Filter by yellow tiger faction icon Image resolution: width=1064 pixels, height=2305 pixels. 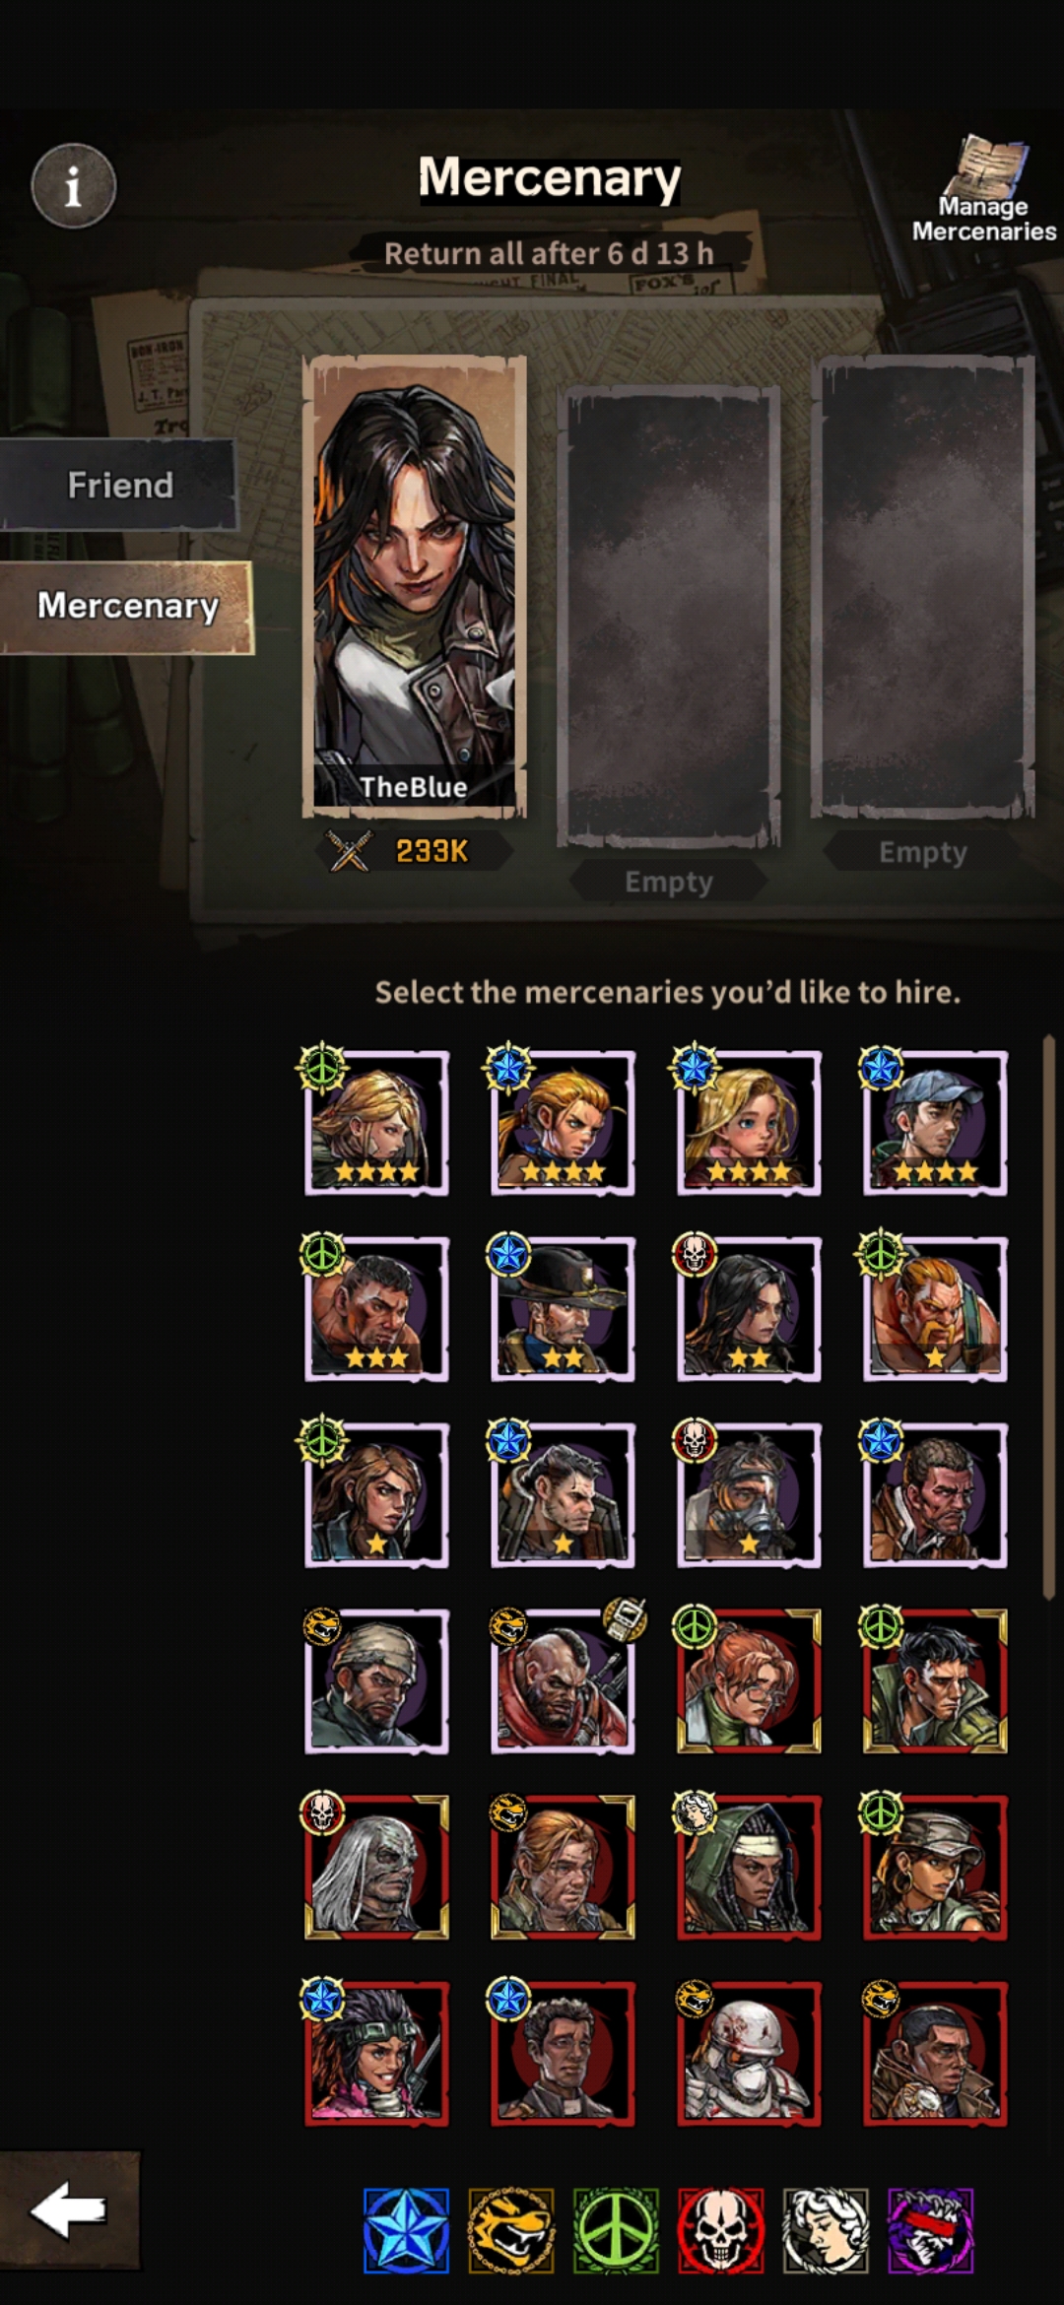(x=511, y=2231)
